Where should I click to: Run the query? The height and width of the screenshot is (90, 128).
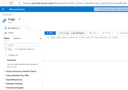click(50, 33)
